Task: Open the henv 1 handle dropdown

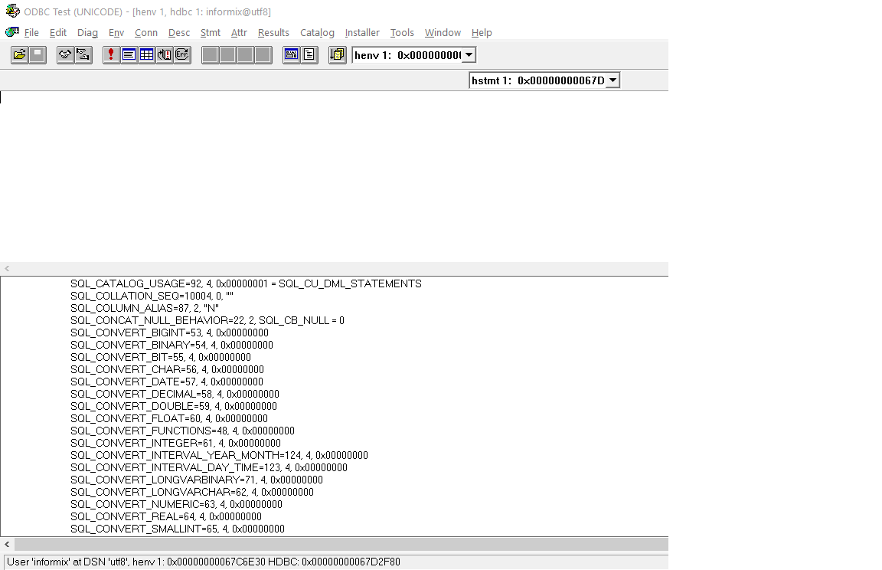Action: click(469, 55)
